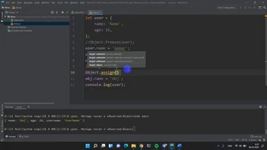Click the Stop icon in toolbar
Screen dimensions: 267x150
pyautogui.click(x=254, y=7)
